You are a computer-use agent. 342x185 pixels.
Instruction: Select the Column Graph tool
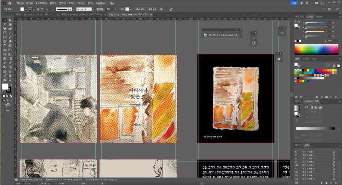pos(5,72)
